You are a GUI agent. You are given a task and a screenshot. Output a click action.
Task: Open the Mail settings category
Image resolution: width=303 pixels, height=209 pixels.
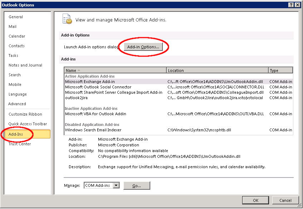[x=13, y=26]
